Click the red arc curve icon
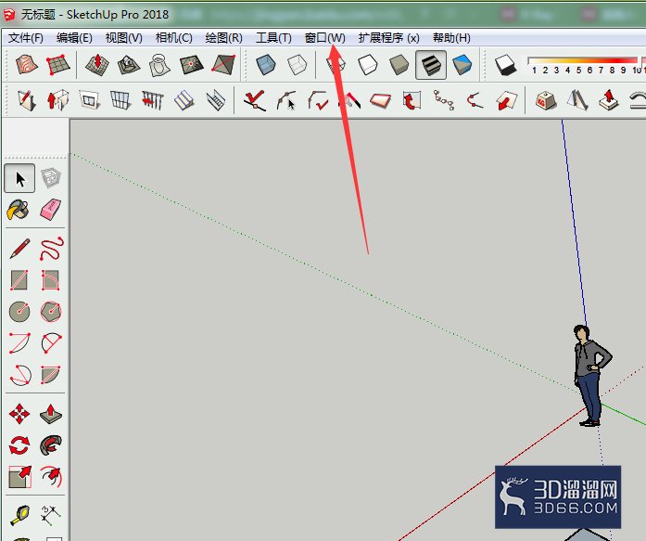Viewport: 646px width, 541px height. (475, 100)
